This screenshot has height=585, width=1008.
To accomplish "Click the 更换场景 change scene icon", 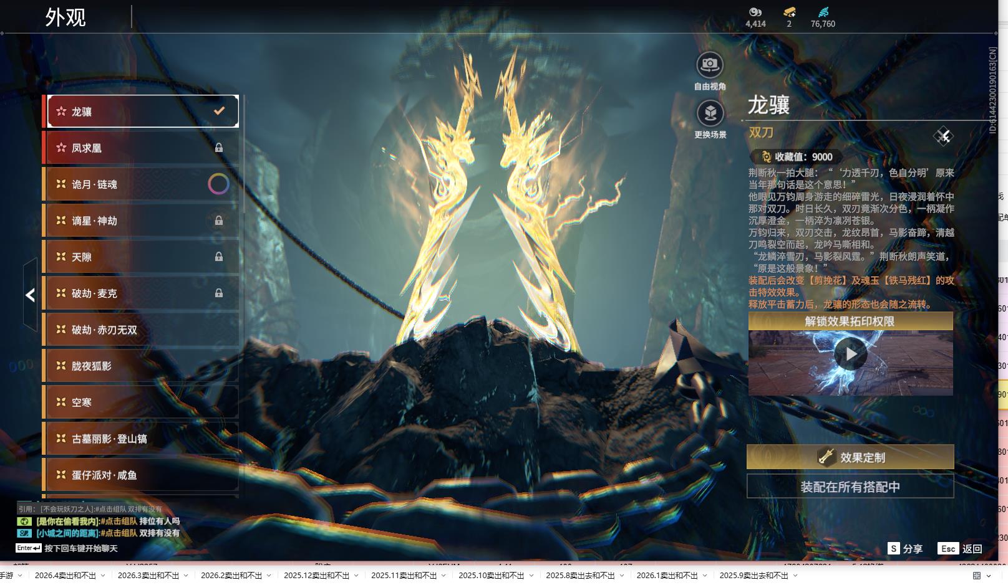I will tap(710, 113).
